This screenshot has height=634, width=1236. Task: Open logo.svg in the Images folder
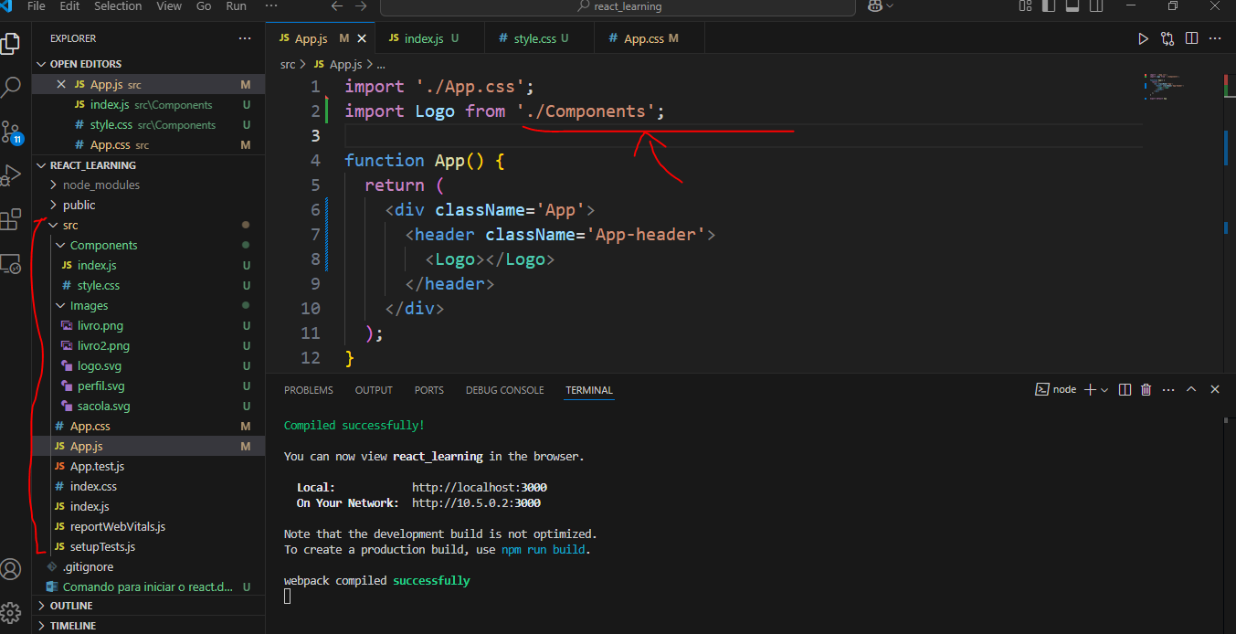100,365
